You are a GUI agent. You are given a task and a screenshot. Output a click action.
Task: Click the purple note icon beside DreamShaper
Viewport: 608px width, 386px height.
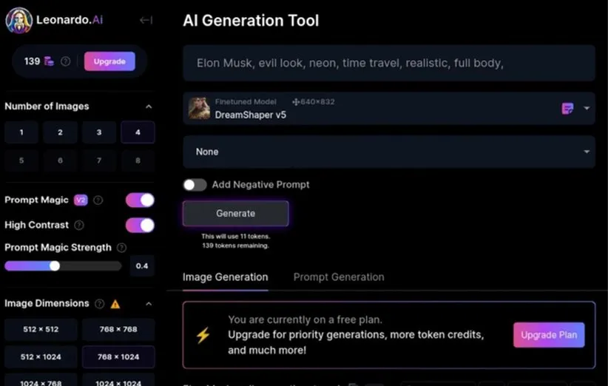pyautogui.click(x=567, y=109)
